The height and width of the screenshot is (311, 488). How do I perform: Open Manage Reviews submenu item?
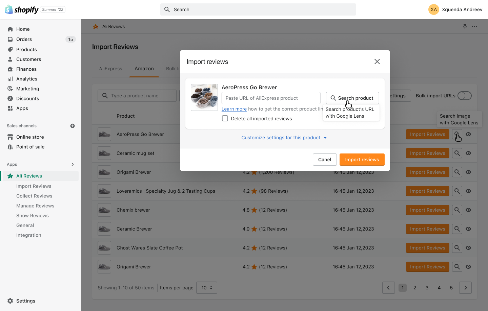35,206
